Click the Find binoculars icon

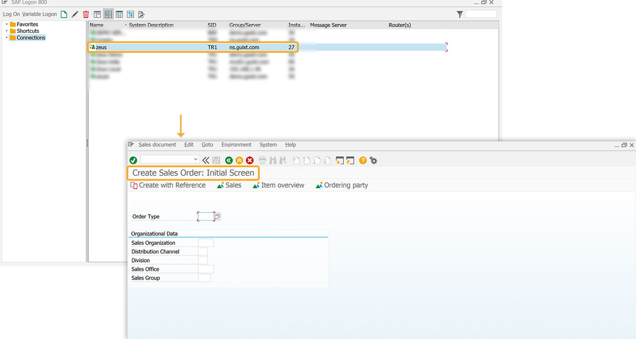(x=273, y=160)
